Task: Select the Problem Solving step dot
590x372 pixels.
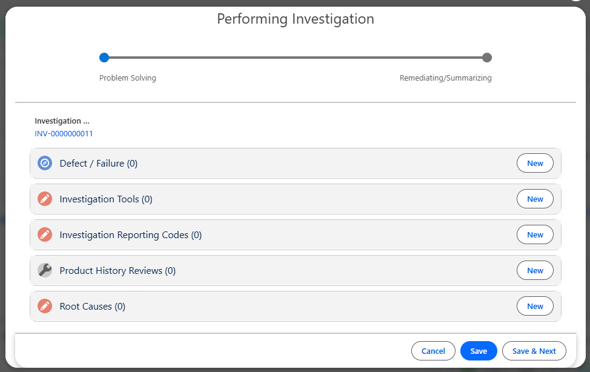Action: (104, 58)
